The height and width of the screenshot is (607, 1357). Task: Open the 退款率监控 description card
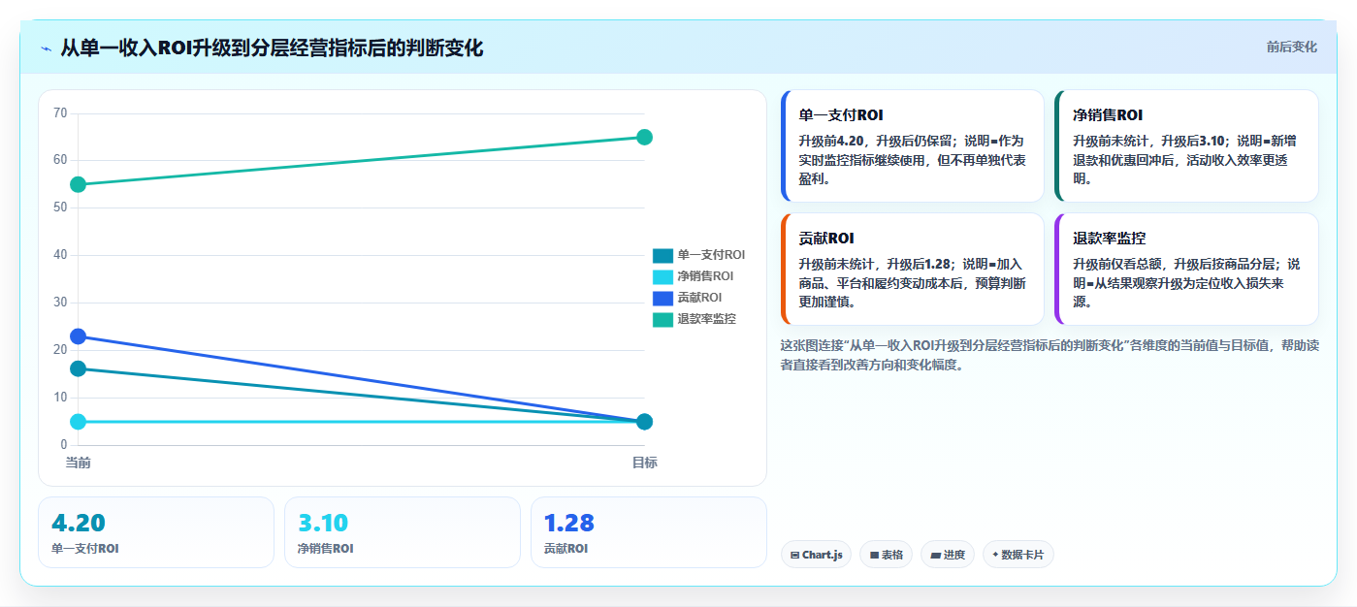(1186, 269)
